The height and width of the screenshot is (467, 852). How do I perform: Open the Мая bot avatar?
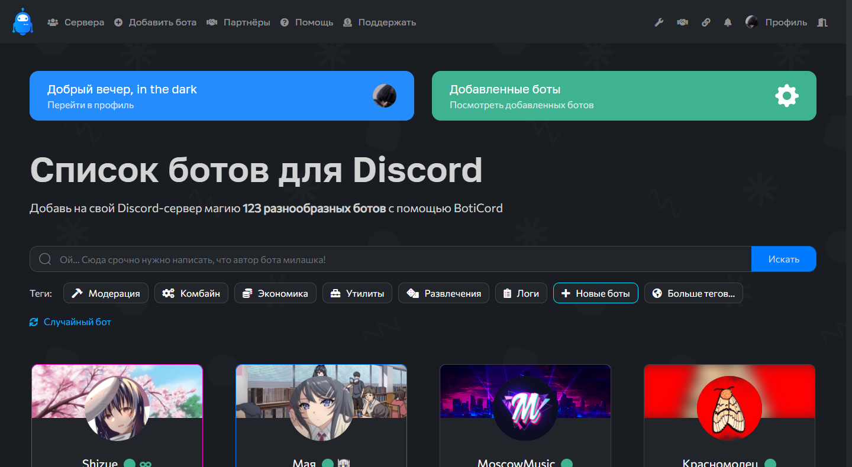point(321,408)
